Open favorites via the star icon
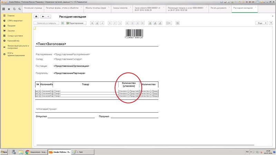 click(x=9, y=8)
